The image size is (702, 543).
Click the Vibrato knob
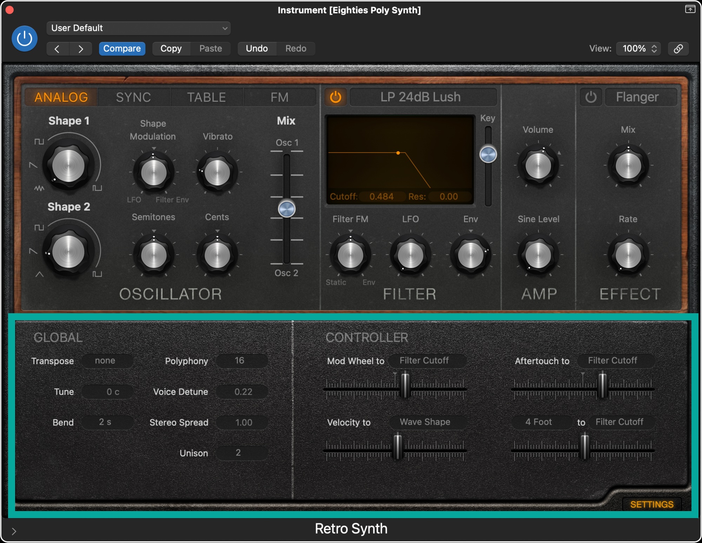tap(217, 173)
